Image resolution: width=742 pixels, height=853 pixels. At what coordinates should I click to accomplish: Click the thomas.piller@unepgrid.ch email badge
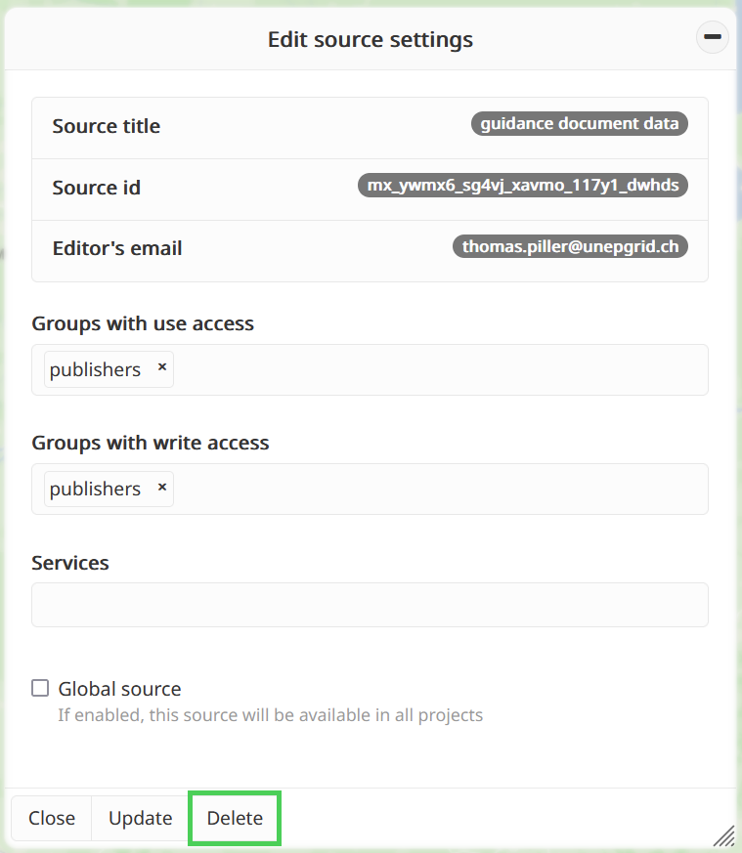click(570, 246)
